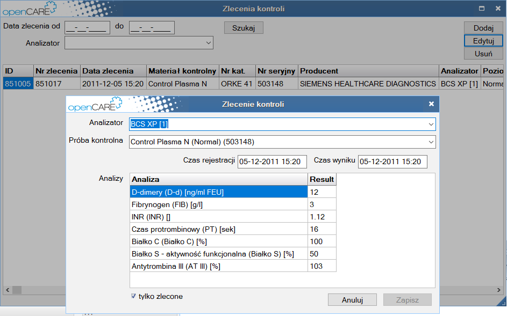Open the Analizator filter dropdown
507x316 pixels.
pos(208,43)
